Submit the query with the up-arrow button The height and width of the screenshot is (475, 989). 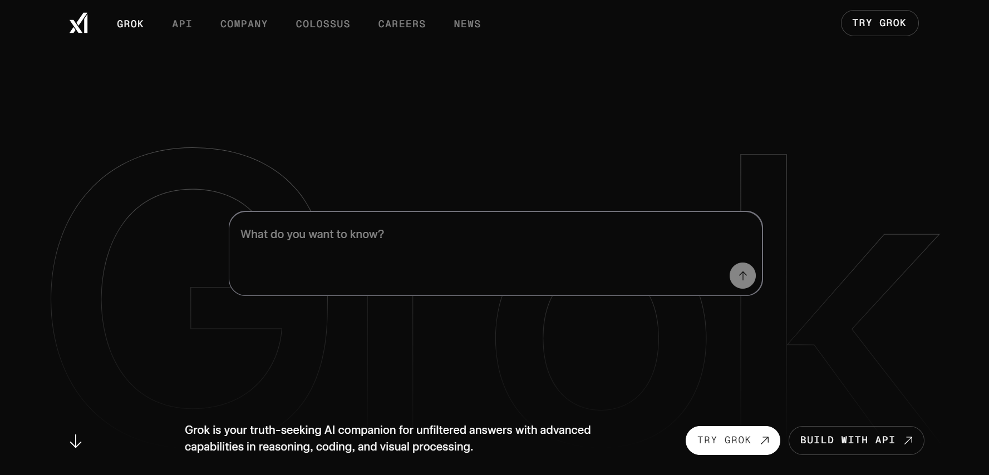742,275
